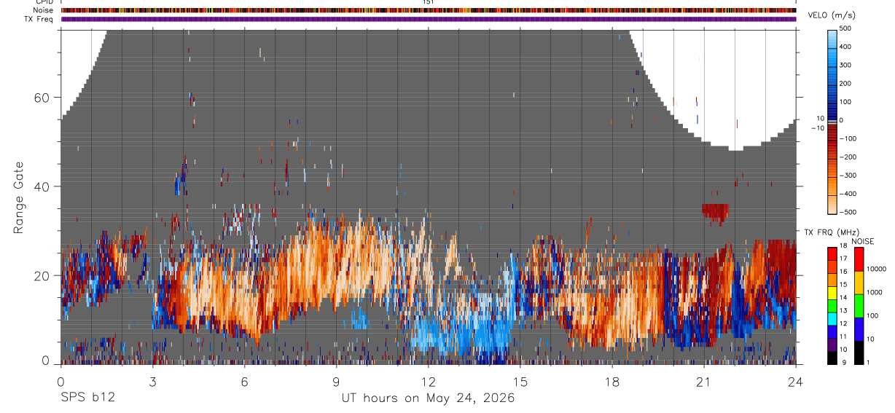This screenshot has height=413, width=895.
Task: Click the NOISE scale label '10000'
Action: [x=875, y=269]
